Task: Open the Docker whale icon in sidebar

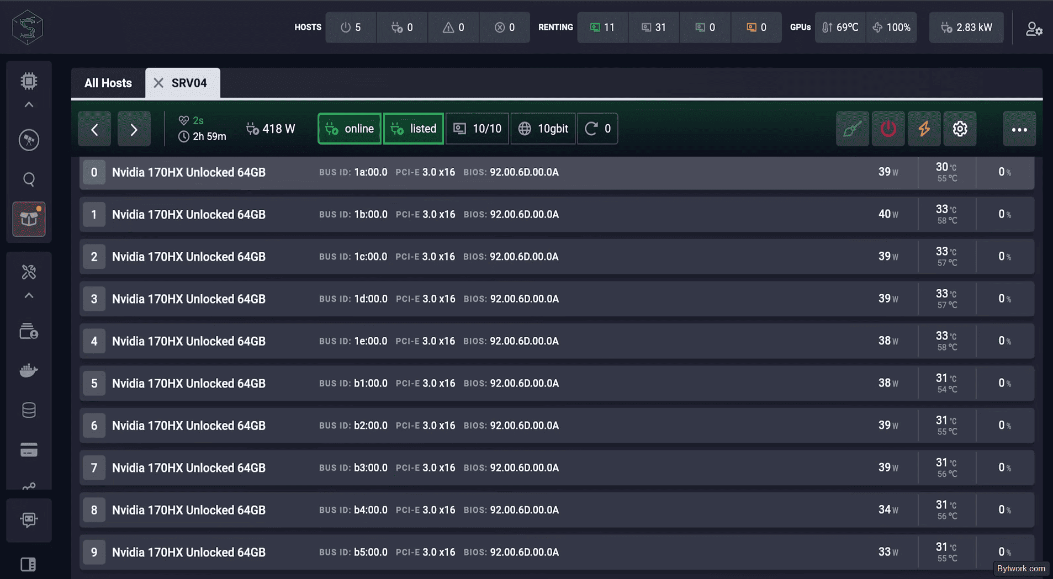Action: 29,370
